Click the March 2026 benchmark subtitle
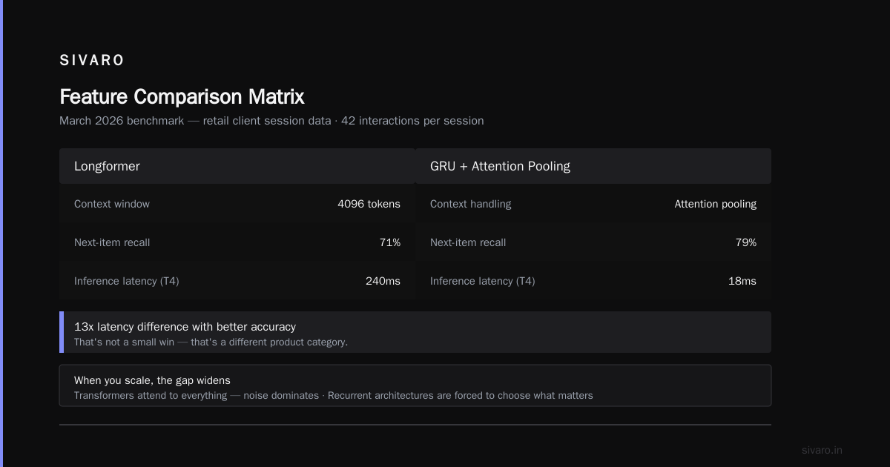The image size is (890, 467). (x=271, y=120)
